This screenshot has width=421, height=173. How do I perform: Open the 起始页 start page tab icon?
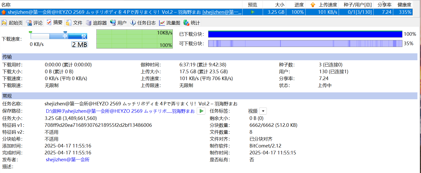[4, 23]
